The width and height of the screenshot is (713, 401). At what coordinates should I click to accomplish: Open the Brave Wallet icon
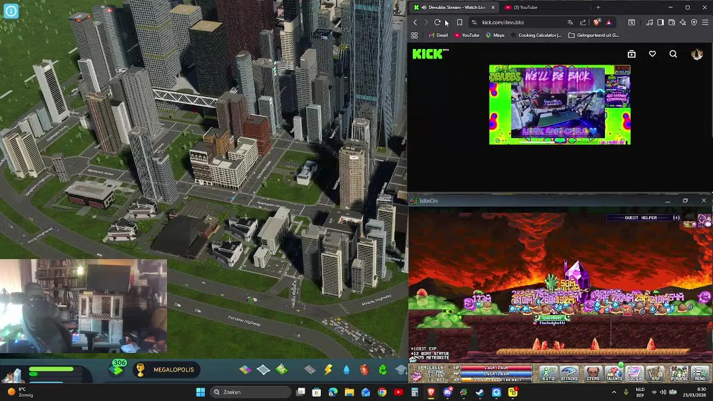coord(671,22)
